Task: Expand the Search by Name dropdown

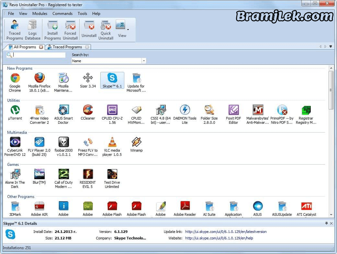Action: click(x=144, y=61)
